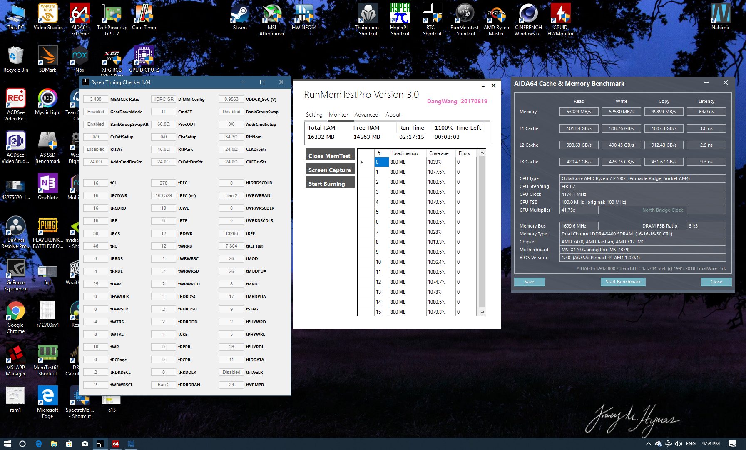Open Google Chrome desktop icon
This screenshot has width=746, height=450.
16,317
